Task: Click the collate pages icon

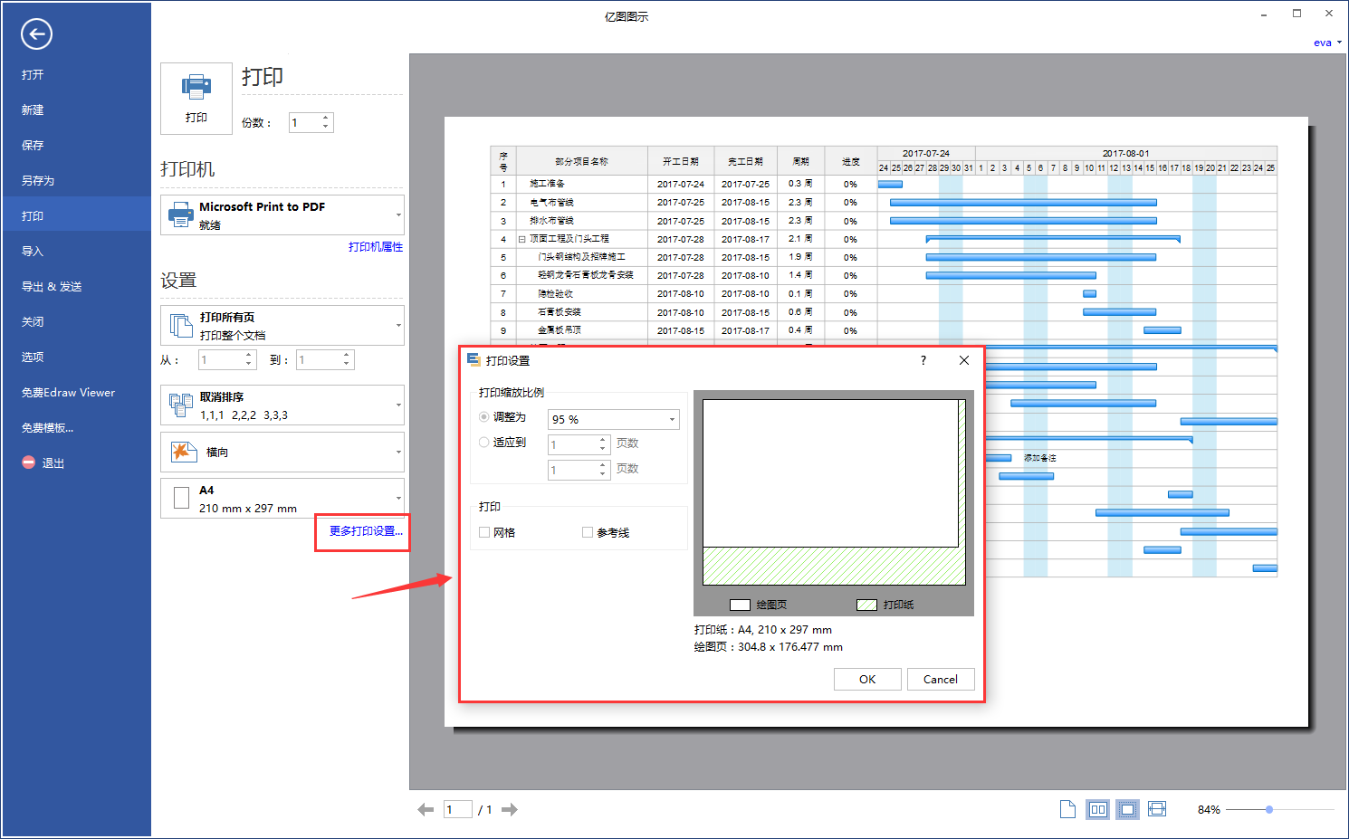Action: pos(181,405)
